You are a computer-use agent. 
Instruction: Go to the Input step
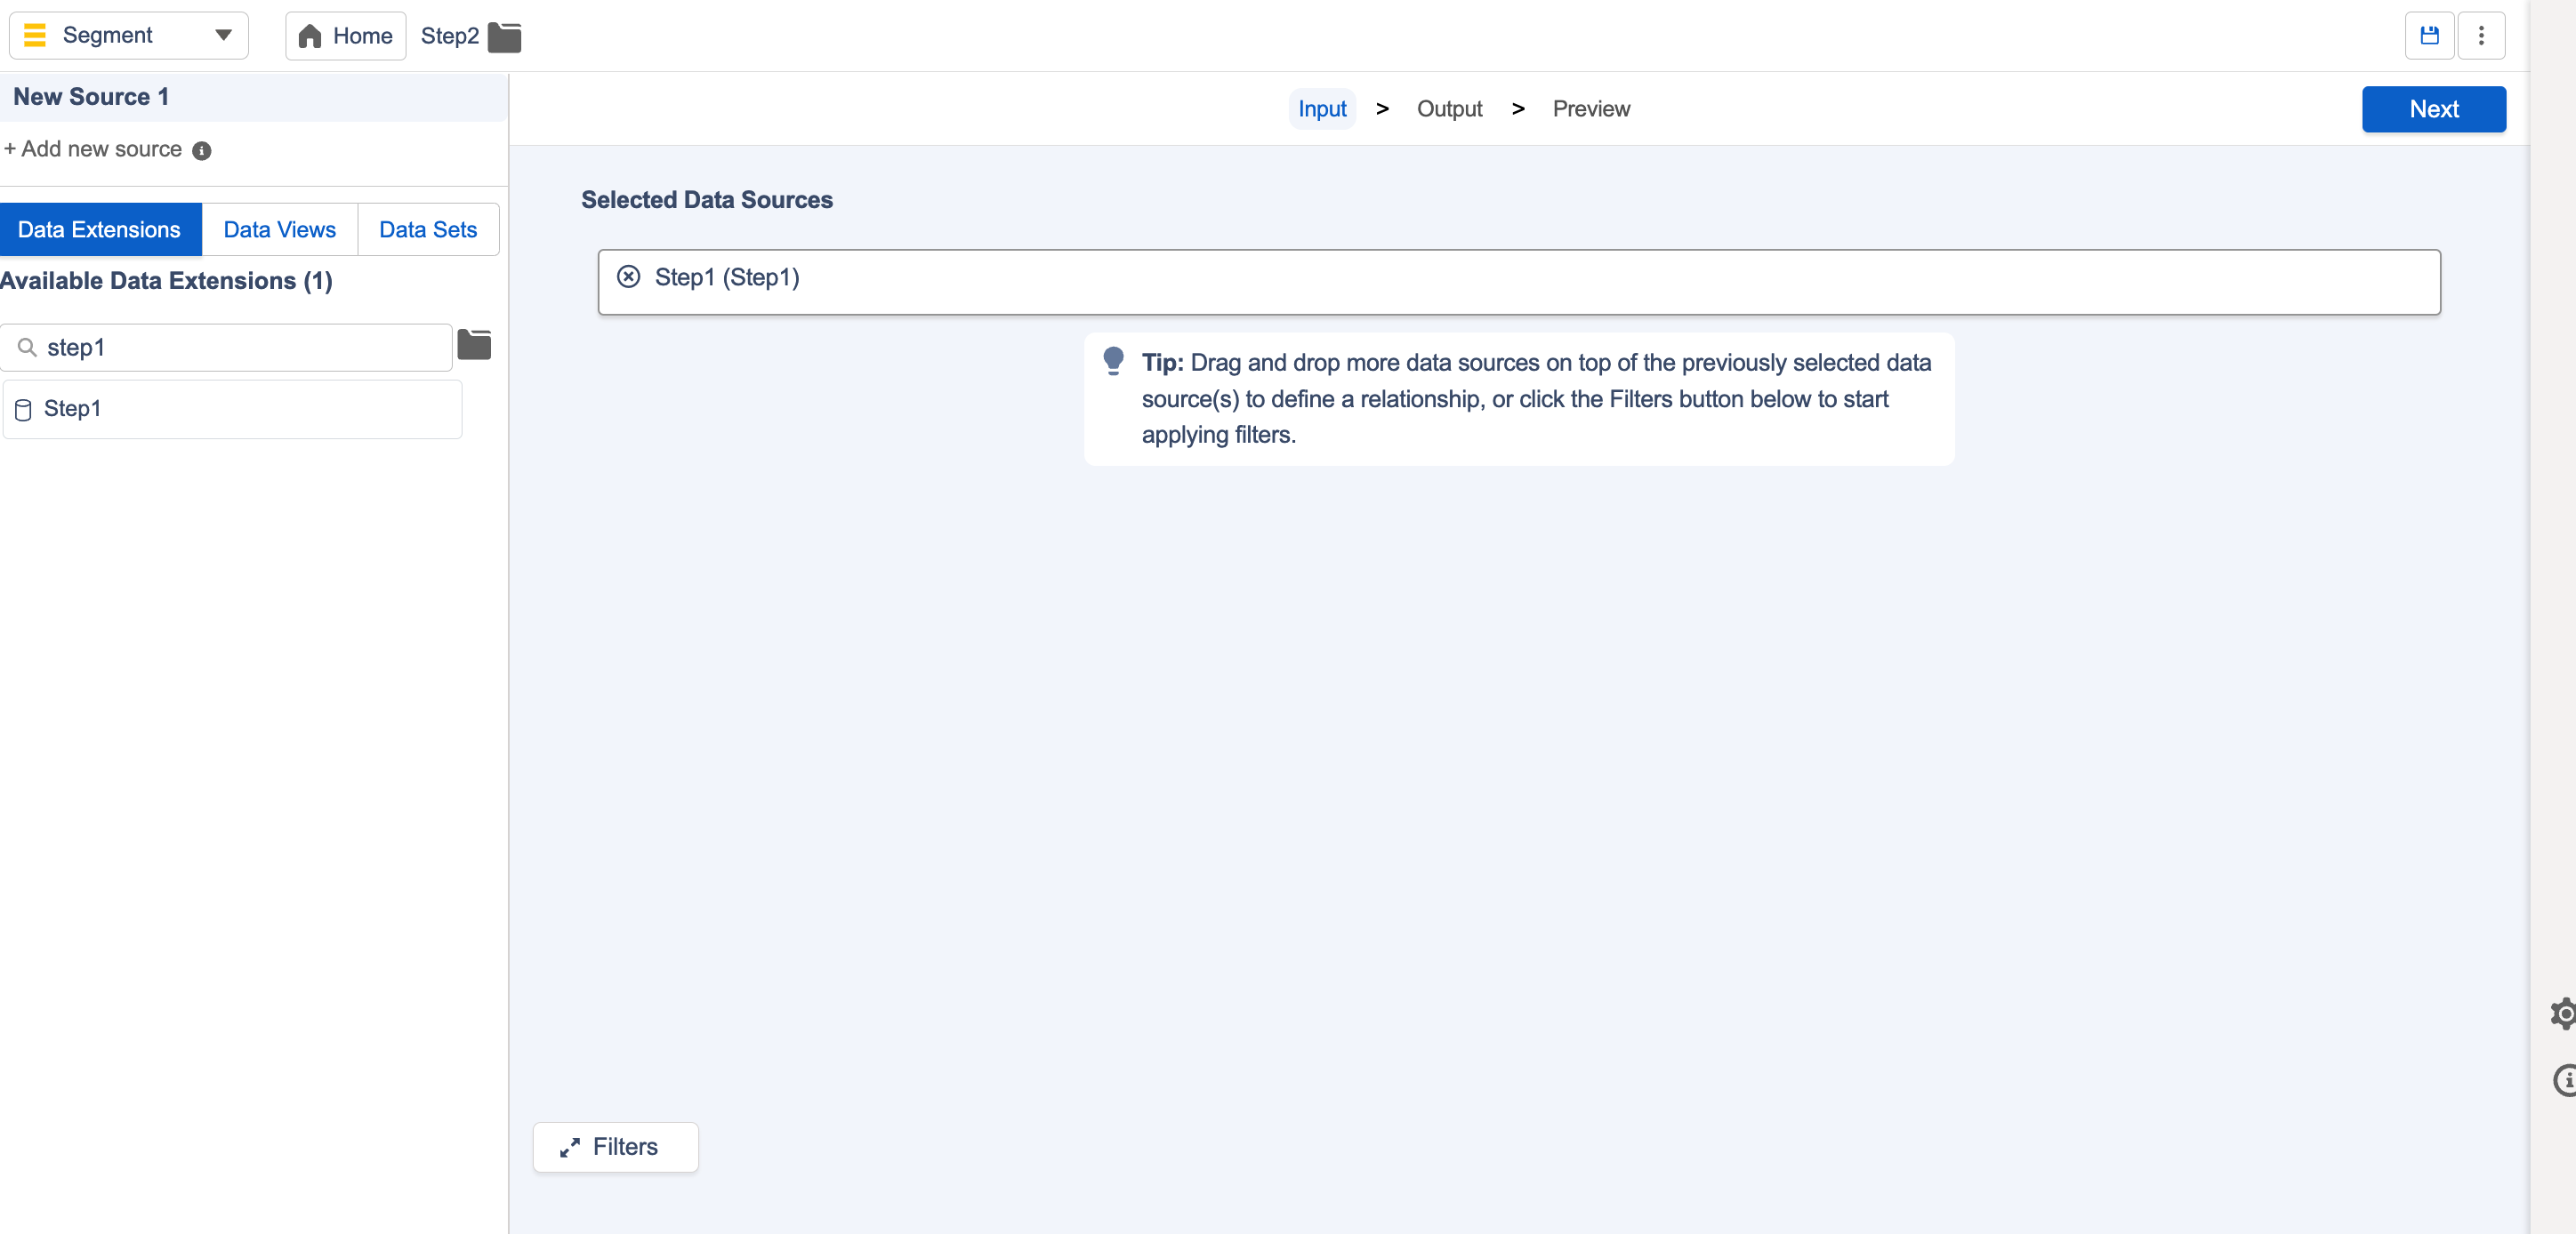pyautogui.click(x=1321, y=109)
